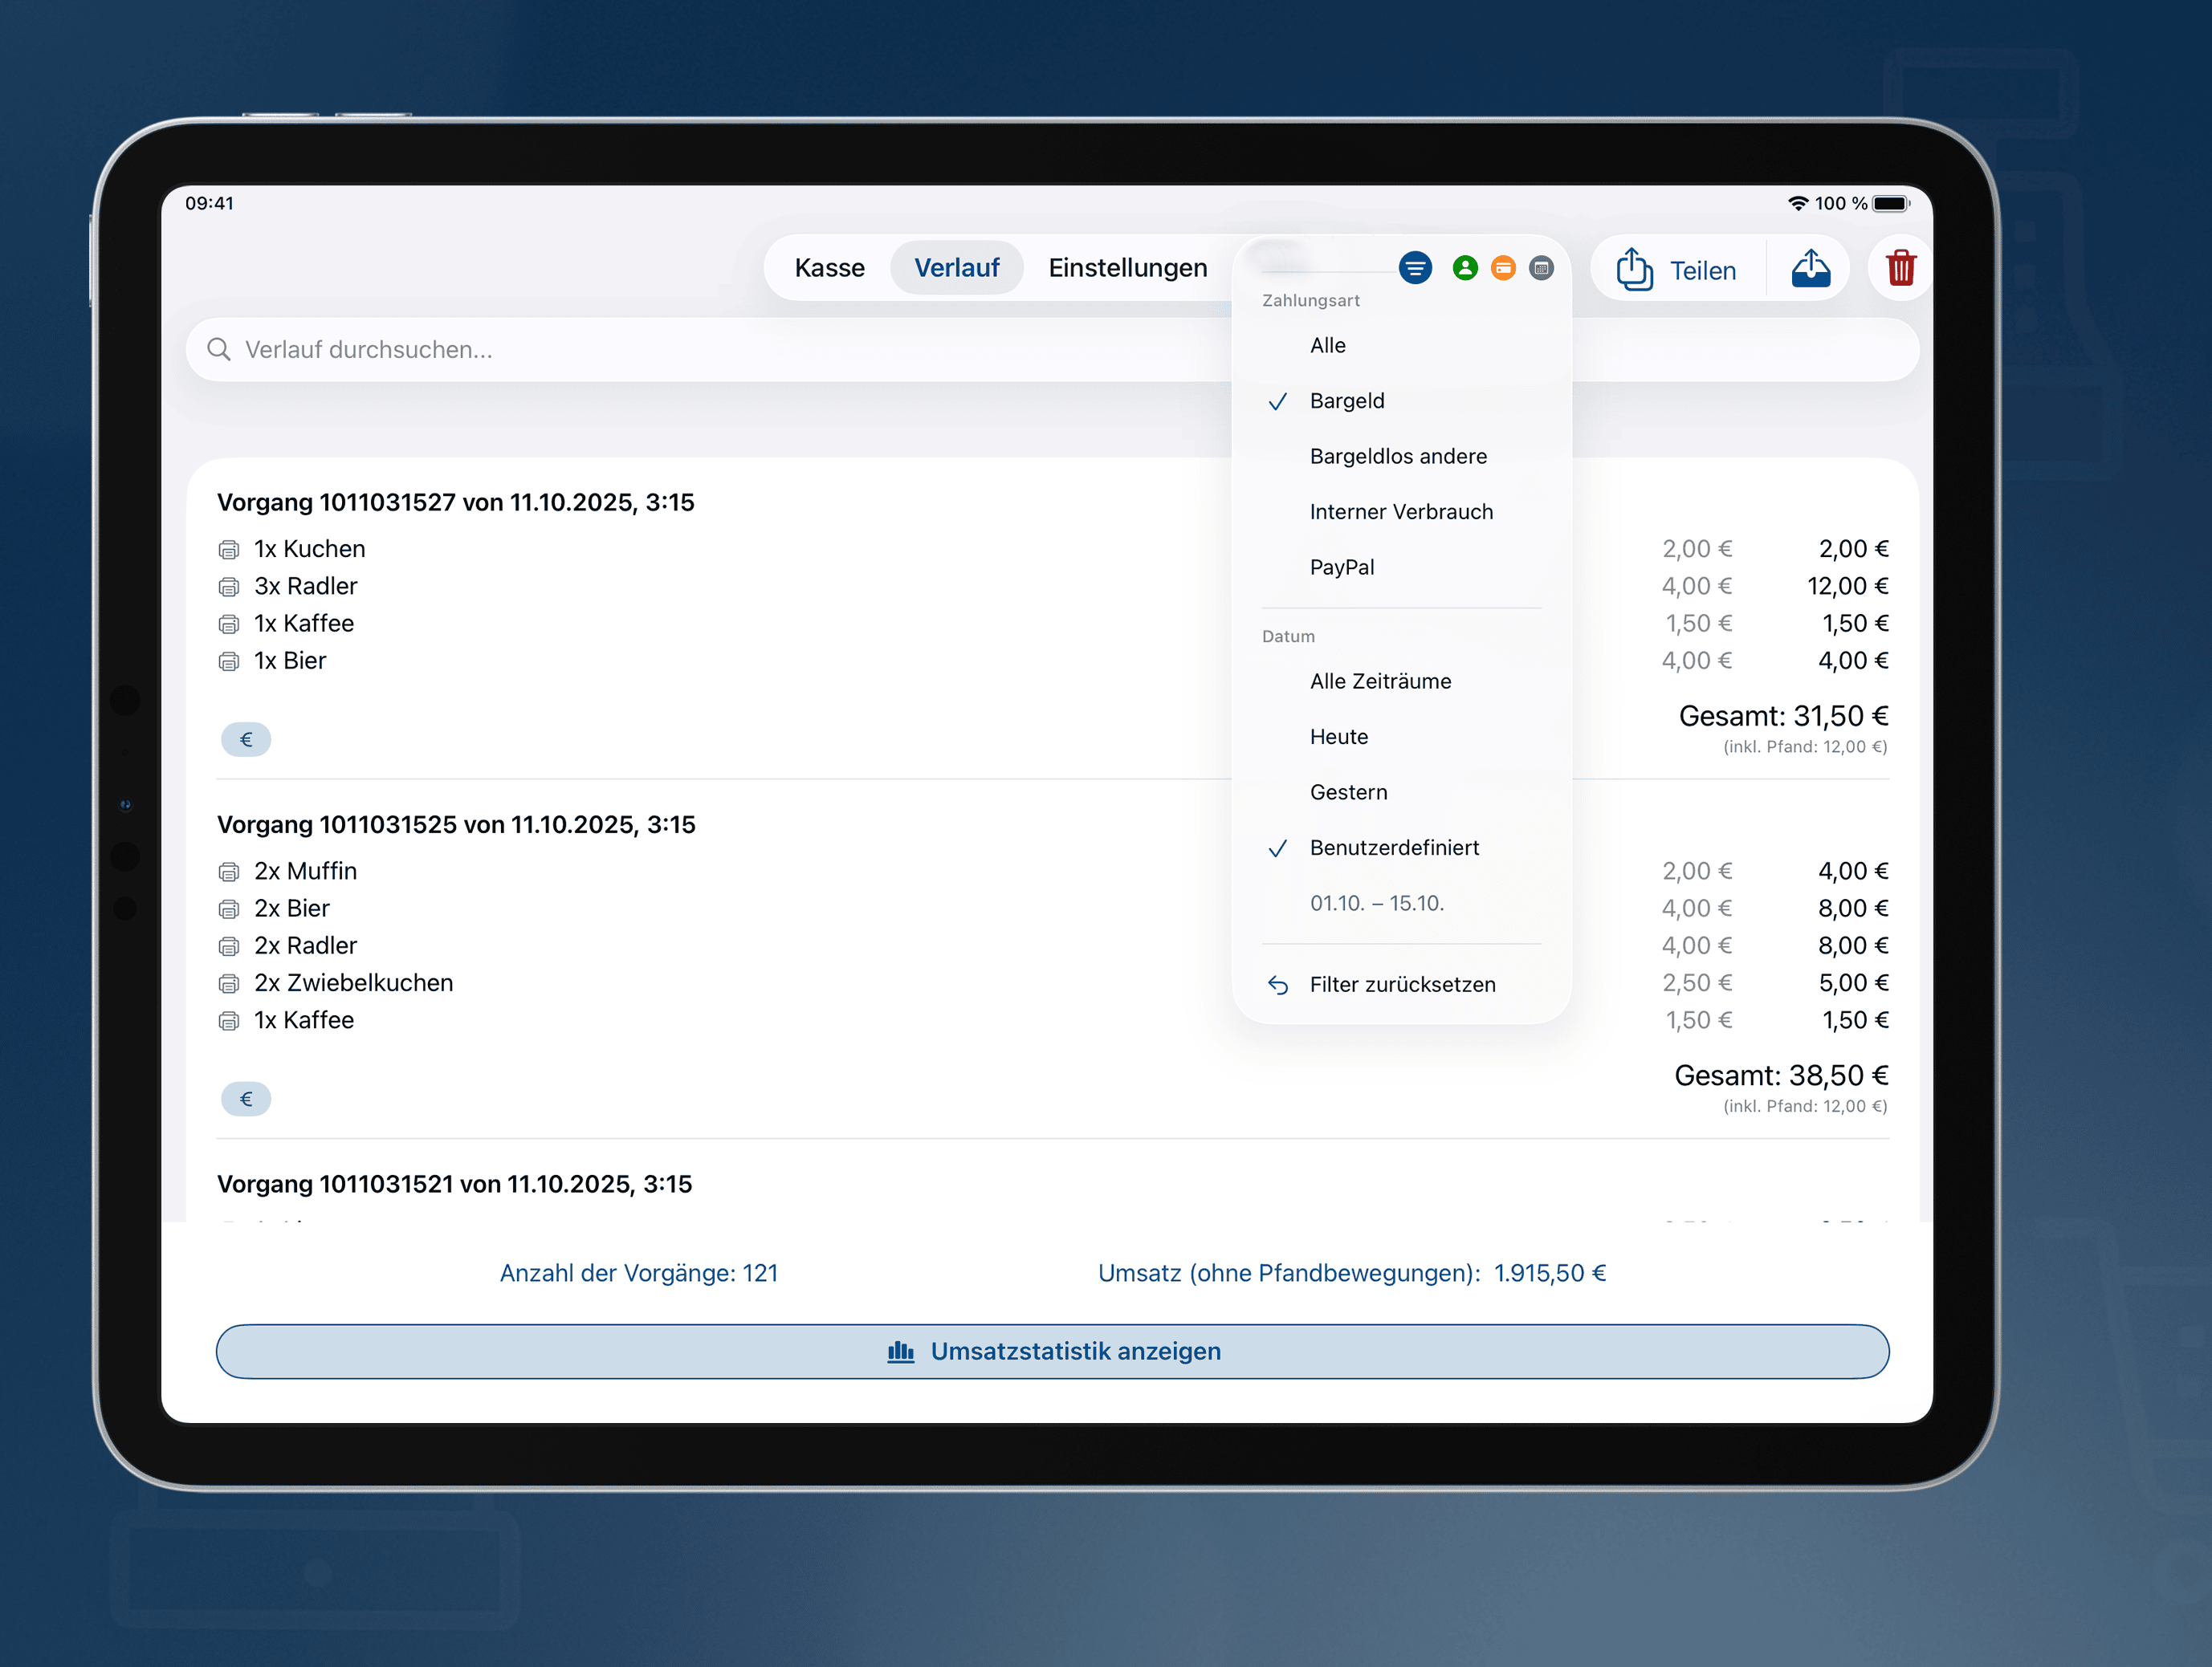Click the red trash delete icon
This screenshot has width=2212, height=1667.
[x=1900, y=268]
